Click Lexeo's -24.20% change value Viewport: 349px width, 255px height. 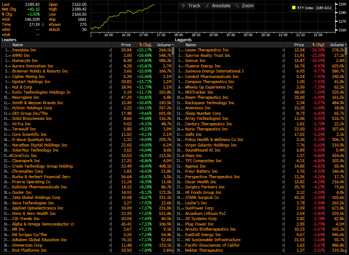[x=317, y=50]
